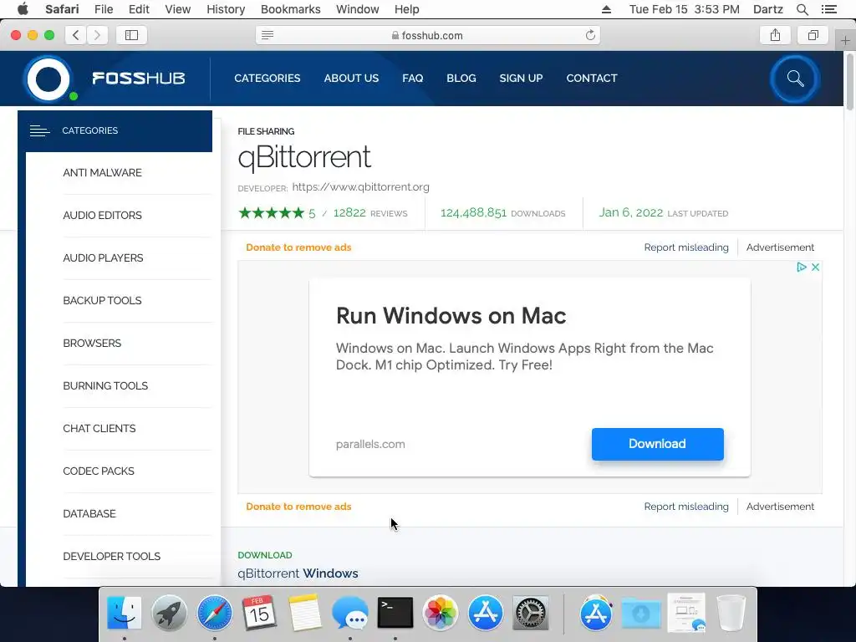Viewport: 856px width, 642px height.
Task: Open the Bookmarks menu
Action: click(290, 9)
